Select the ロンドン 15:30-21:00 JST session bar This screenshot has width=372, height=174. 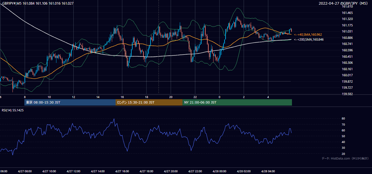[149, 102]
